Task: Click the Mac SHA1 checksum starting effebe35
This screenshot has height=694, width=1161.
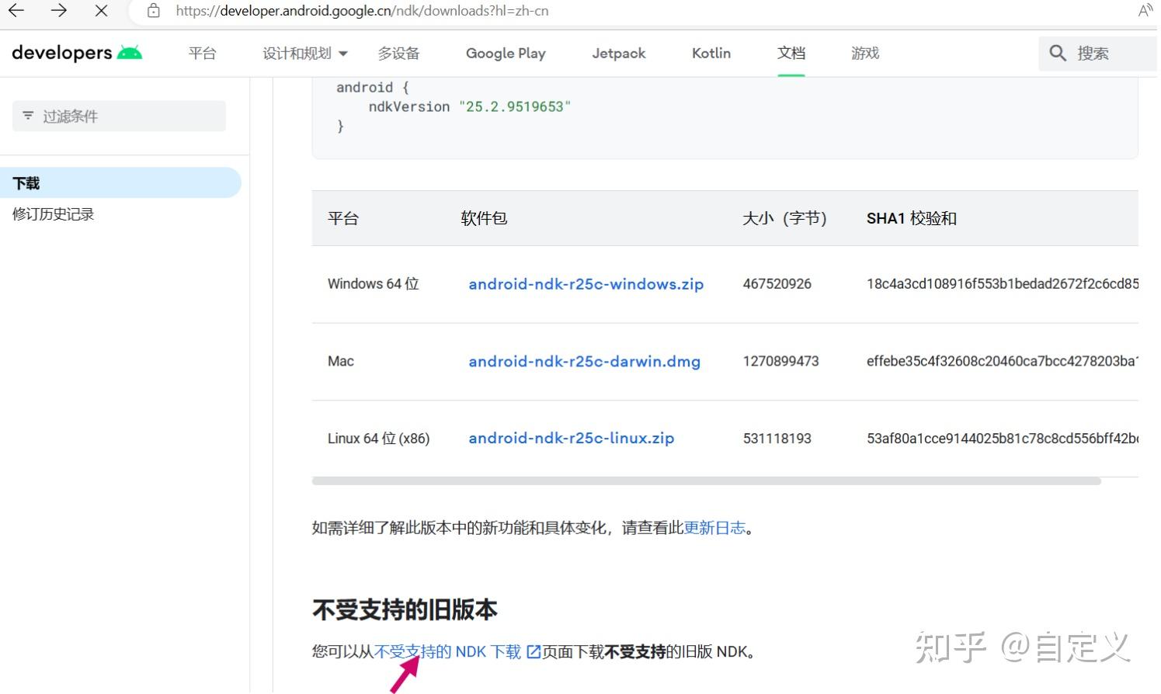Action: pos(1003,361)
